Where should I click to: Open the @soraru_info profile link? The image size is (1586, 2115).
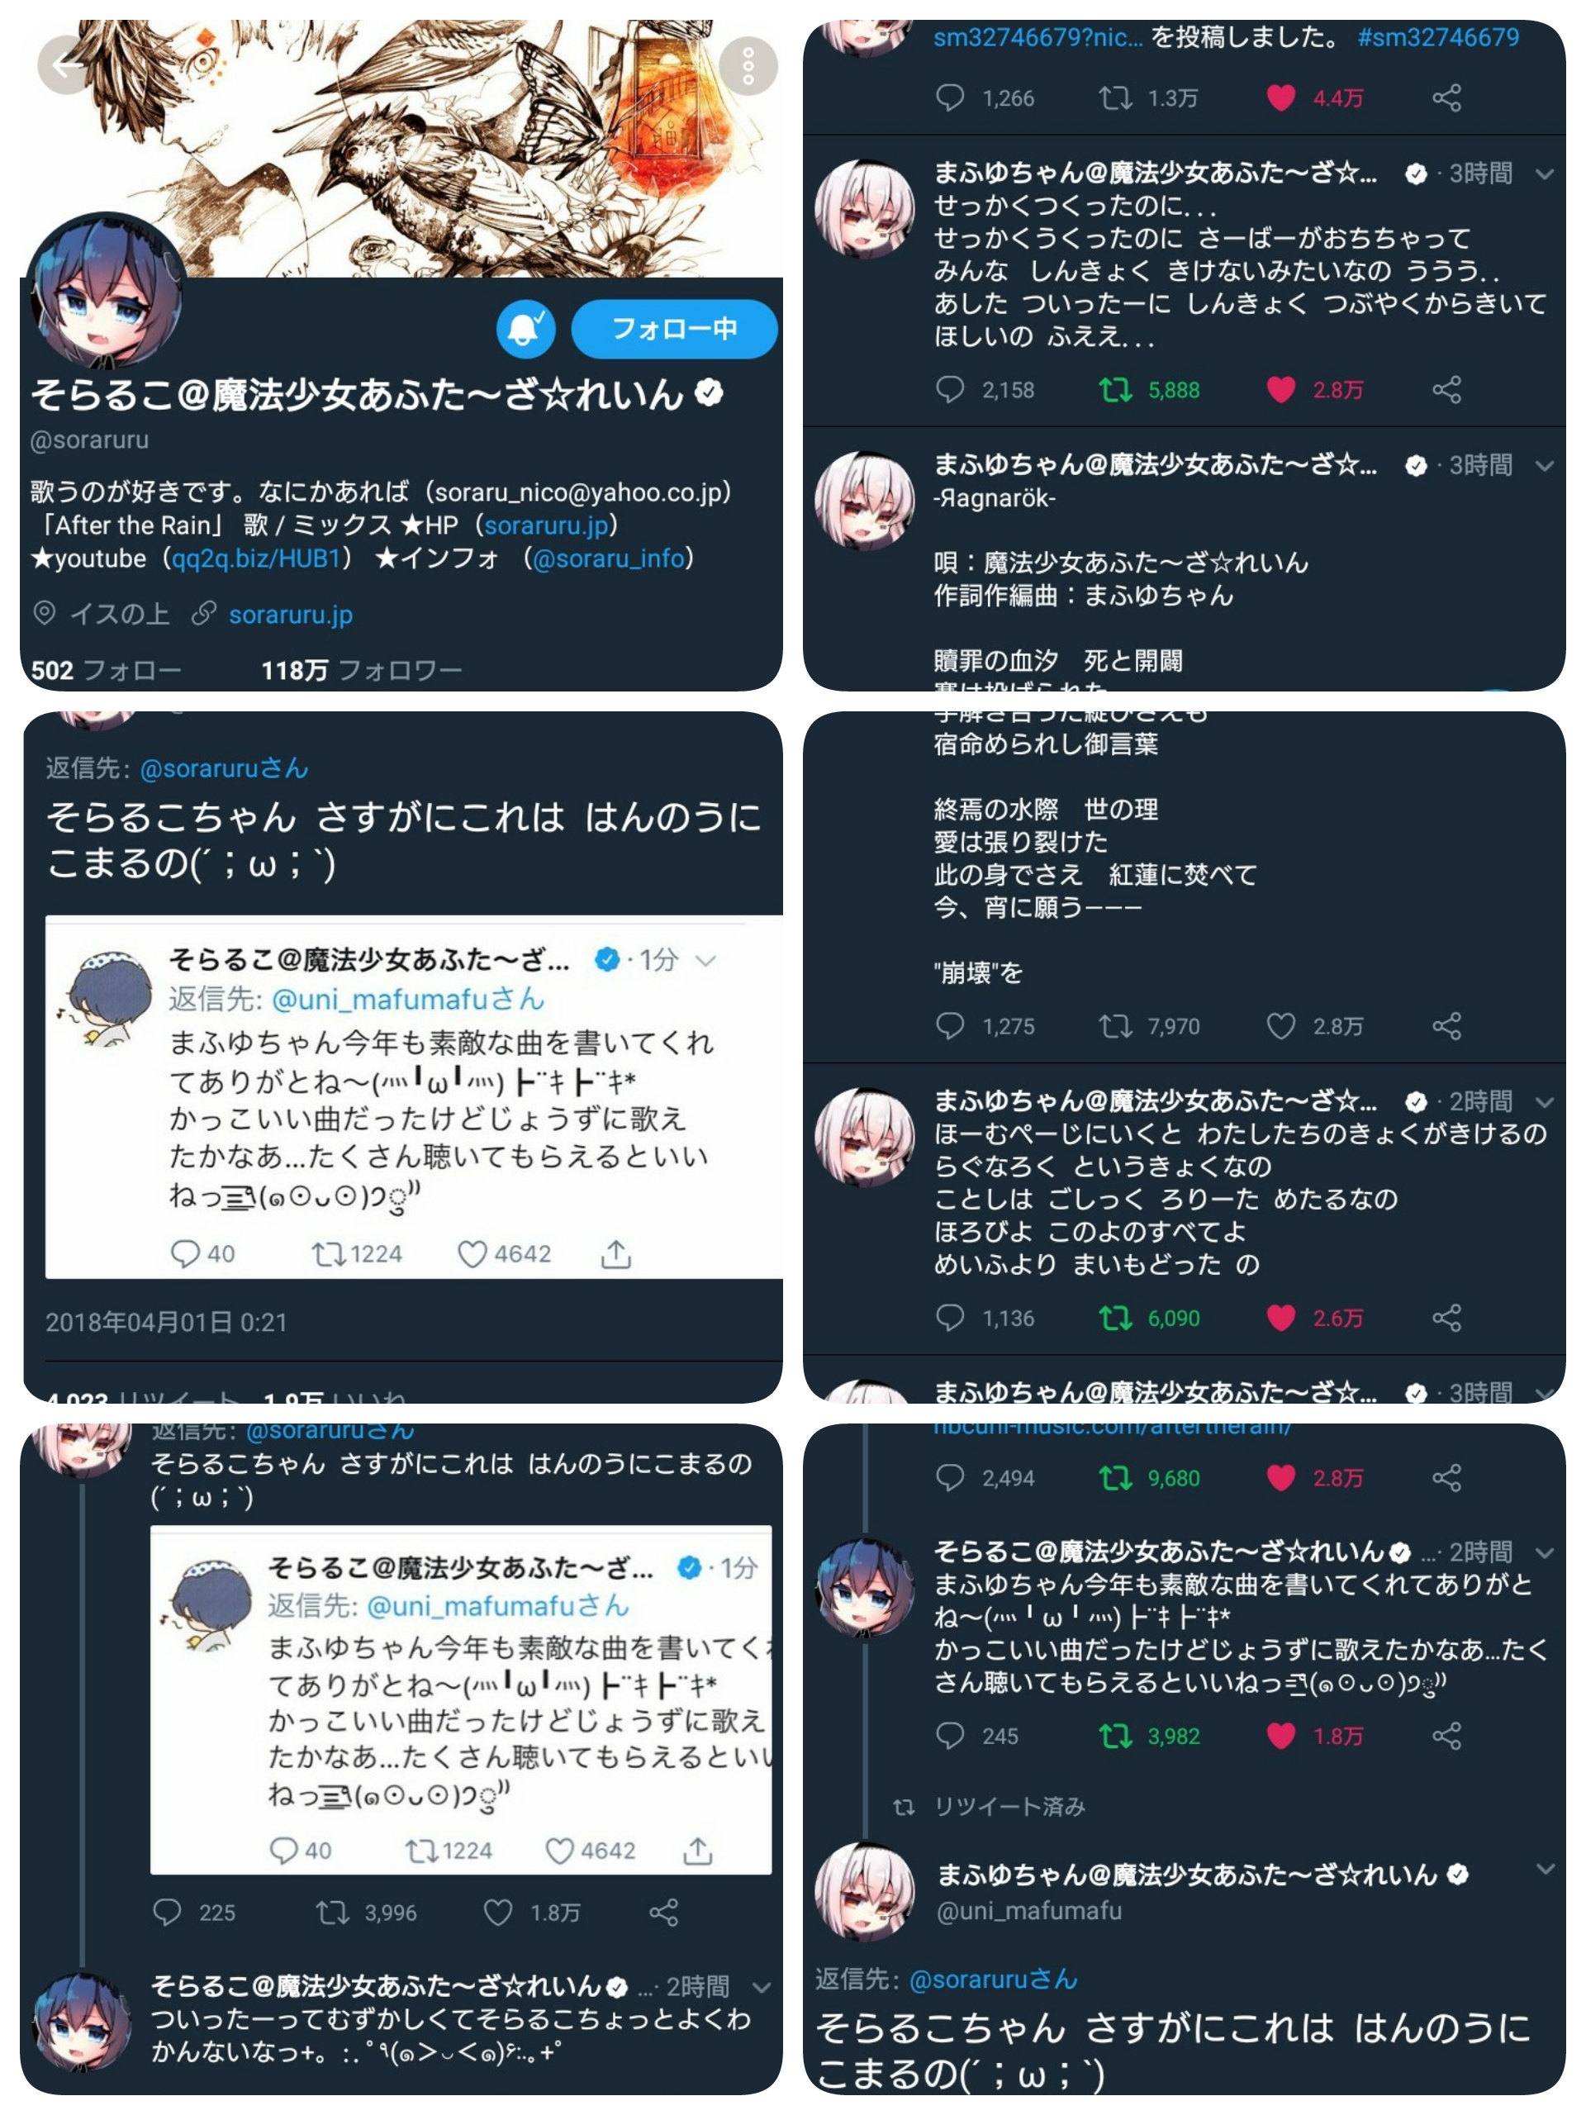[609, 558]
